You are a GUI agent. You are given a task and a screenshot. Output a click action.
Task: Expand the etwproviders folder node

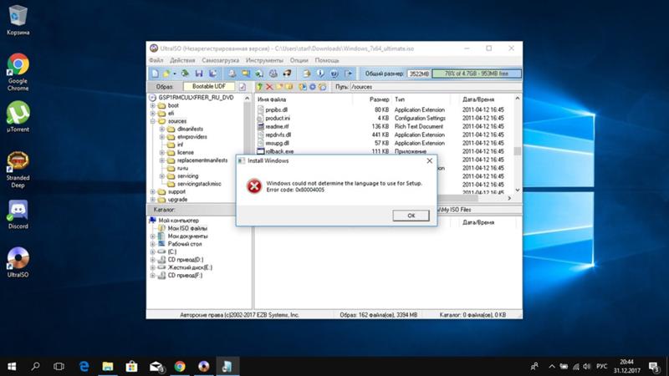click(x=162, y=137)
